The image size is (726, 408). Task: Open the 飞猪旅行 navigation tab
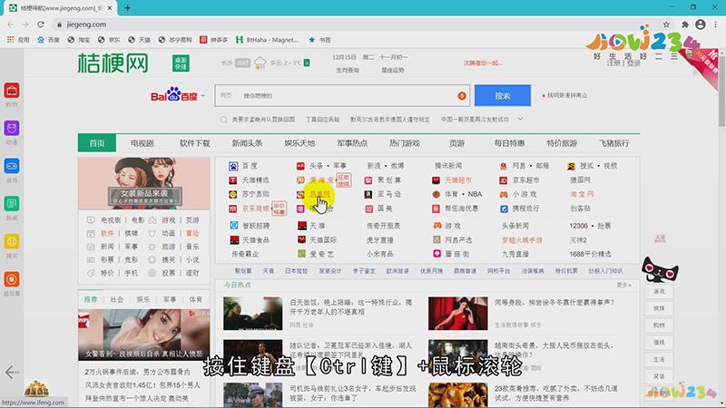click(614, 143)
